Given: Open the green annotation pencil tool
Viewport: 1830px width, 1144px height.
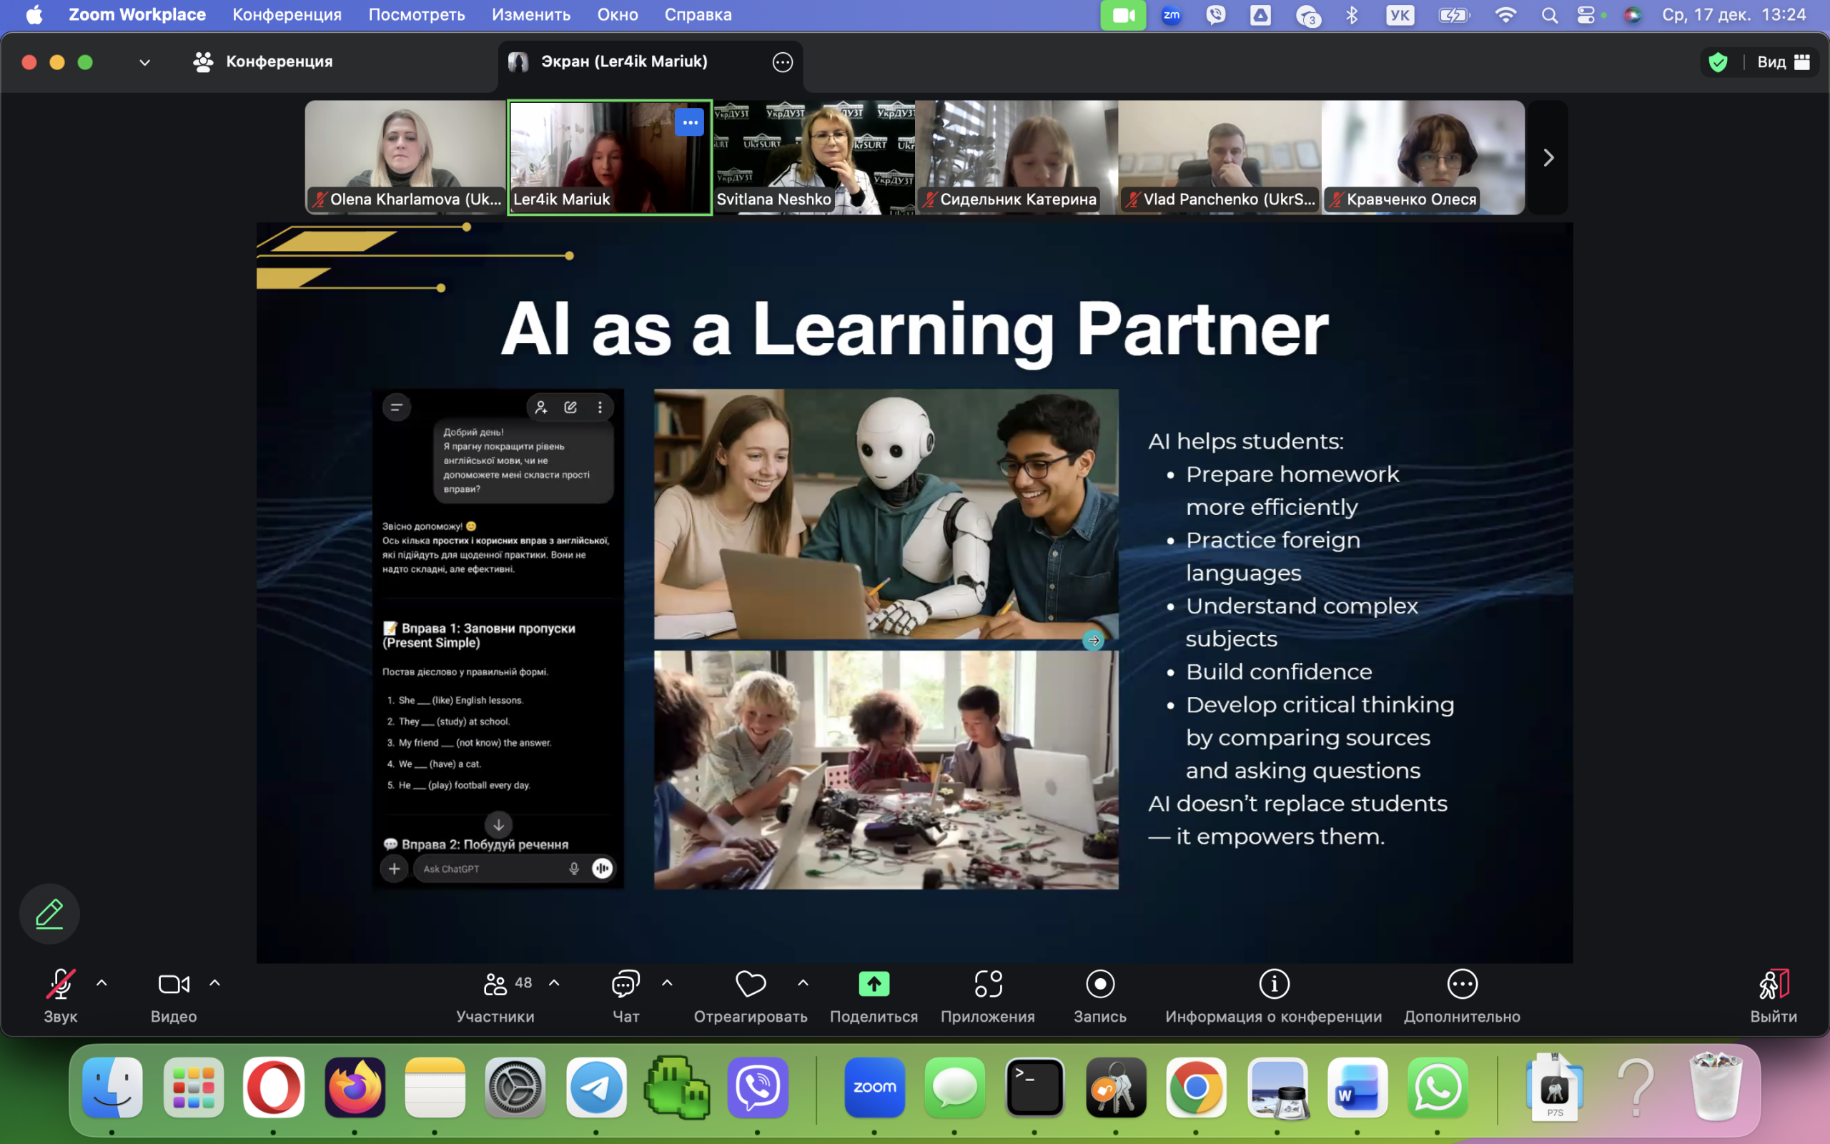Looking at the screenshot, I should point(49,913).
